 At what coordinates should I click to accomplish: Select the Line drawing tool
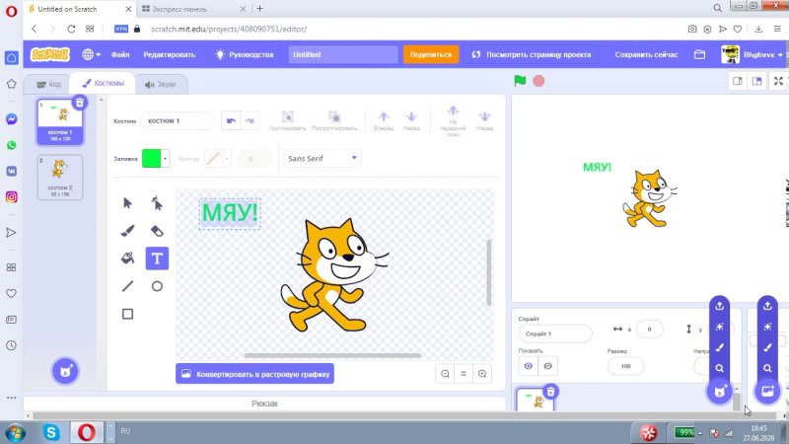127,286
